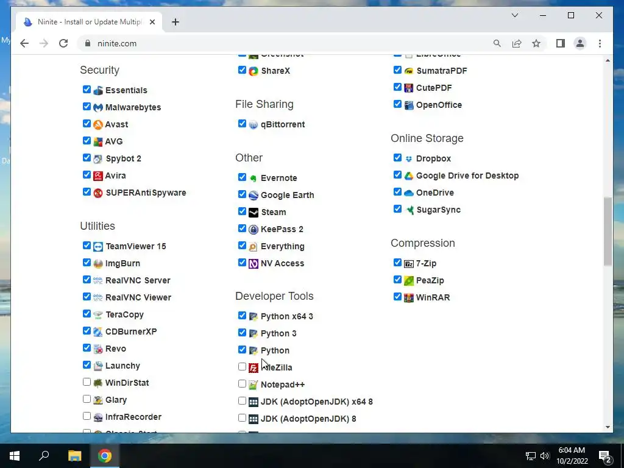The image size is (624, 468).
Task: Tick the InfraRecorder checkbox
Action: click(87, 416)
